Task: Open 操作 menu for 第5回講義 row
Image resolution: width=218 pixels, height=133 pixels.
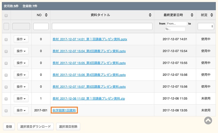Action: click(21, 87)
